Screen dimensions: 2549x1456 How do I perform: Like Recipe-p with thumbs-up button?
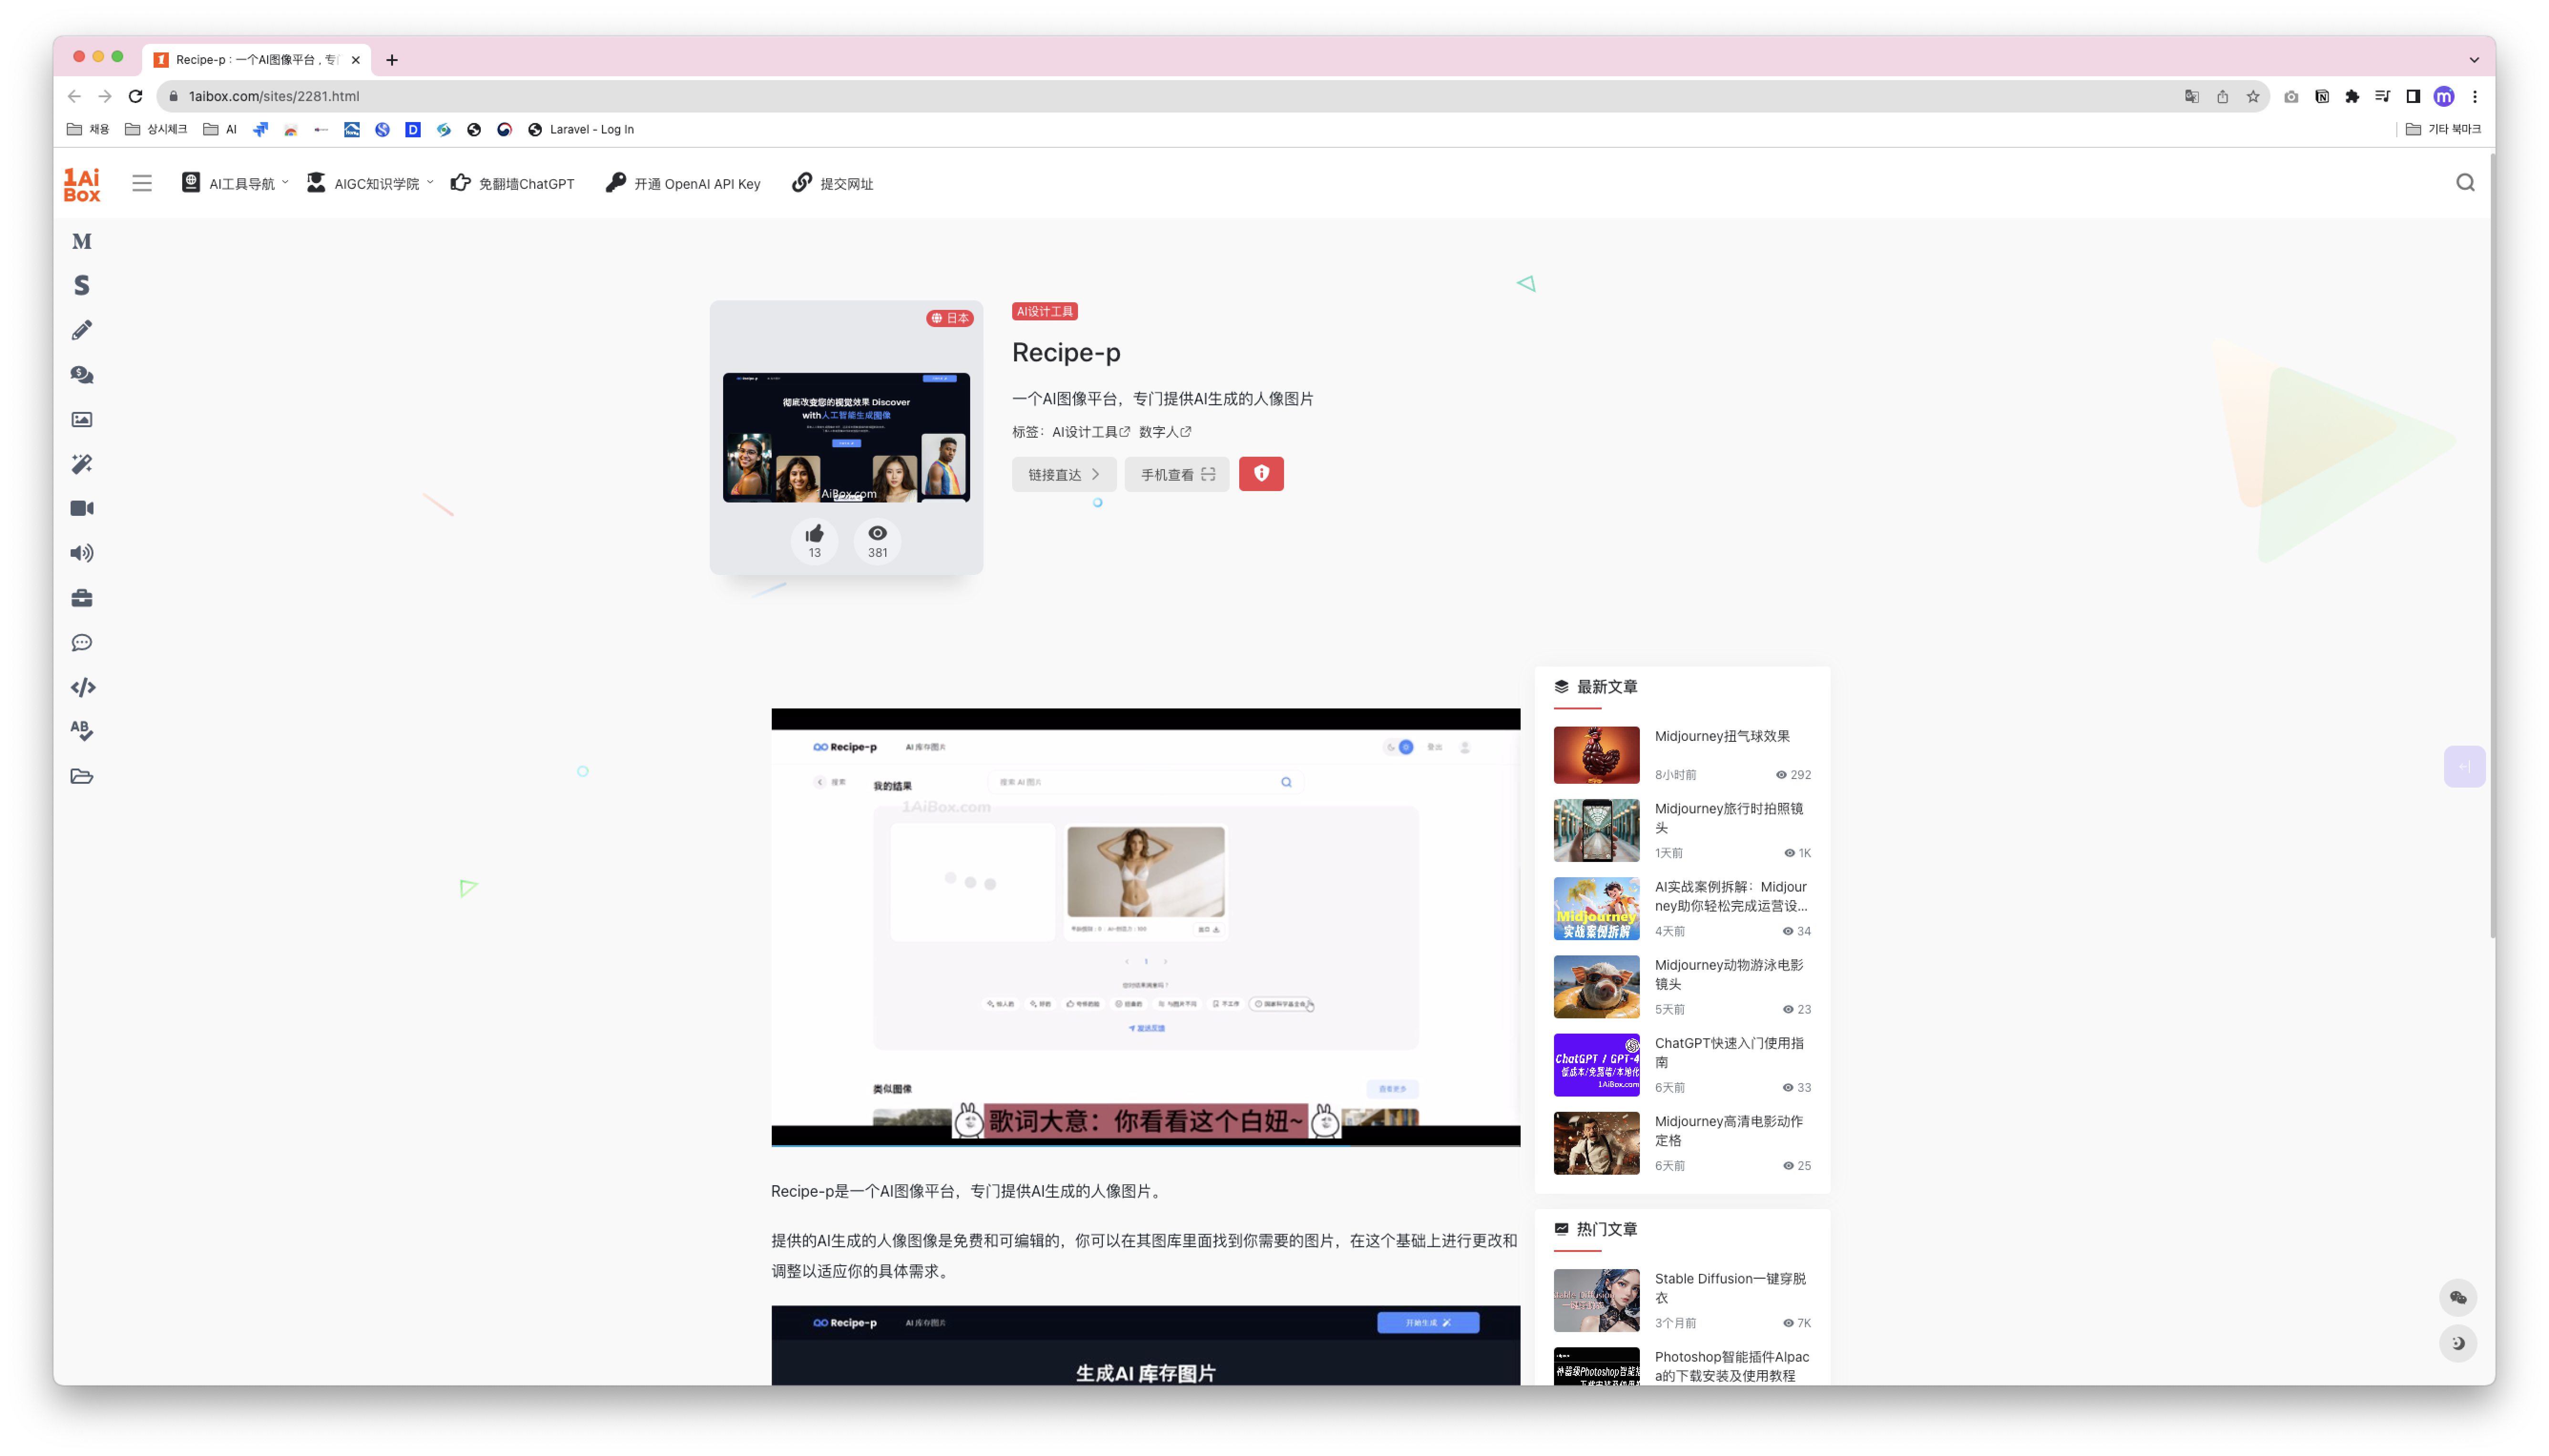click(814, 541)
